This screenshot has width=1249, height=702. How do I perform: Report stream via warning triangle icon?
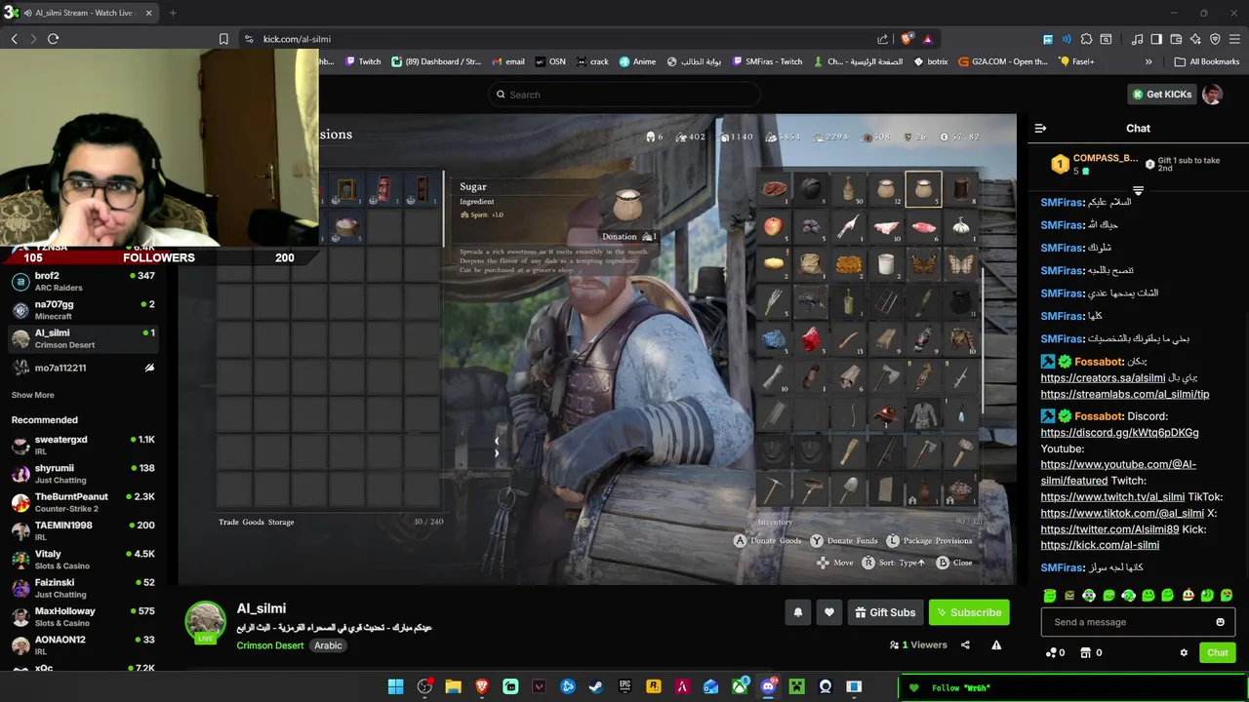pyautogui.click(x=996, y=644)
